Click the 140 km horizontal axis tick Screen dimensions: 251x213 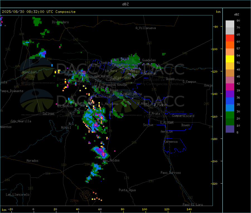coord(189,209)
